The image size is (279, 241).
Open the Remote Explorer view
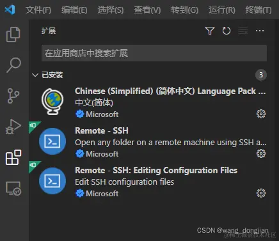(13, 189)
